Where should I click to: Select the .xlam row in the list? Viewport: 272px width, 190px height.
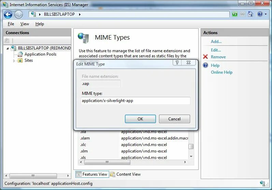click(133, 138)
